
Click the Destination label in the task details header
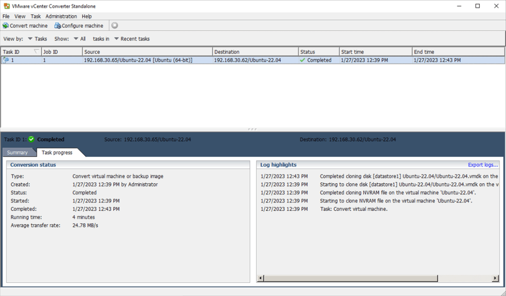(x=313, y=140)
